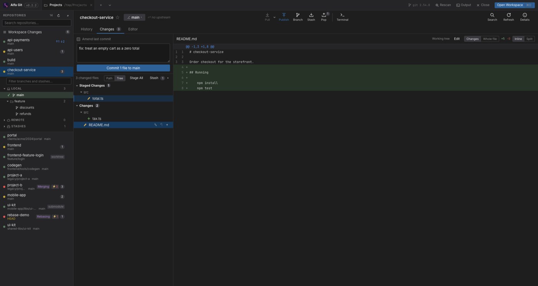
Task: Switch file list to Tree view
Action: pyautogui.click(x=120, y=78)
